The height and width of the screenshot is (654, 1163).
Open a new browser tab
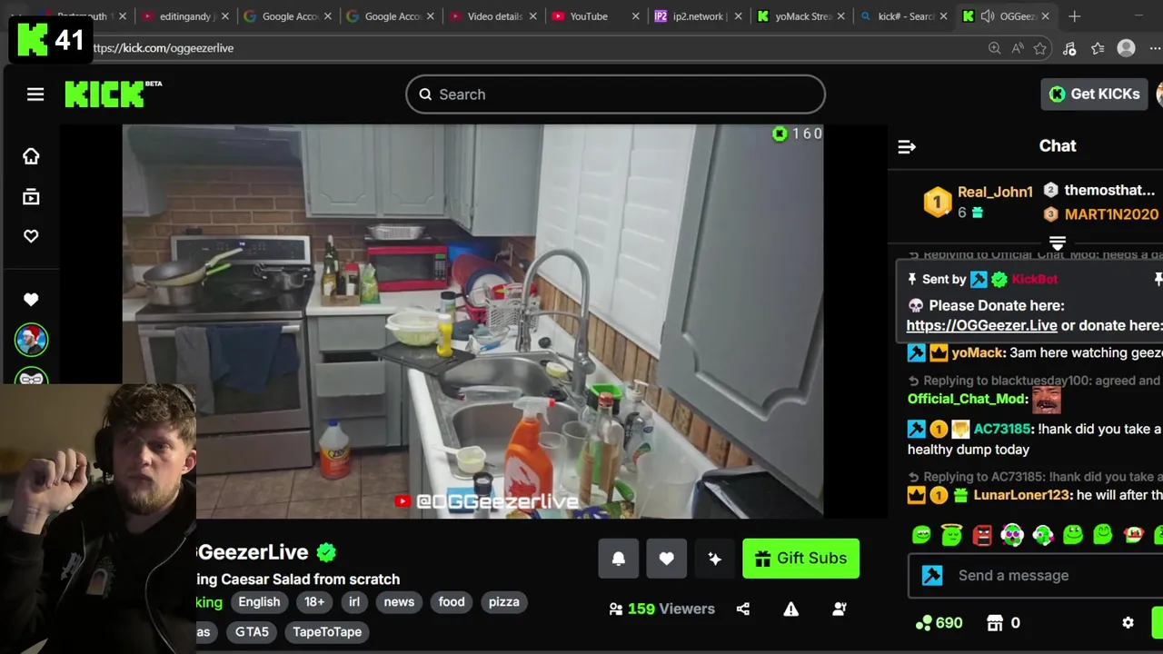coord(1074,16)
